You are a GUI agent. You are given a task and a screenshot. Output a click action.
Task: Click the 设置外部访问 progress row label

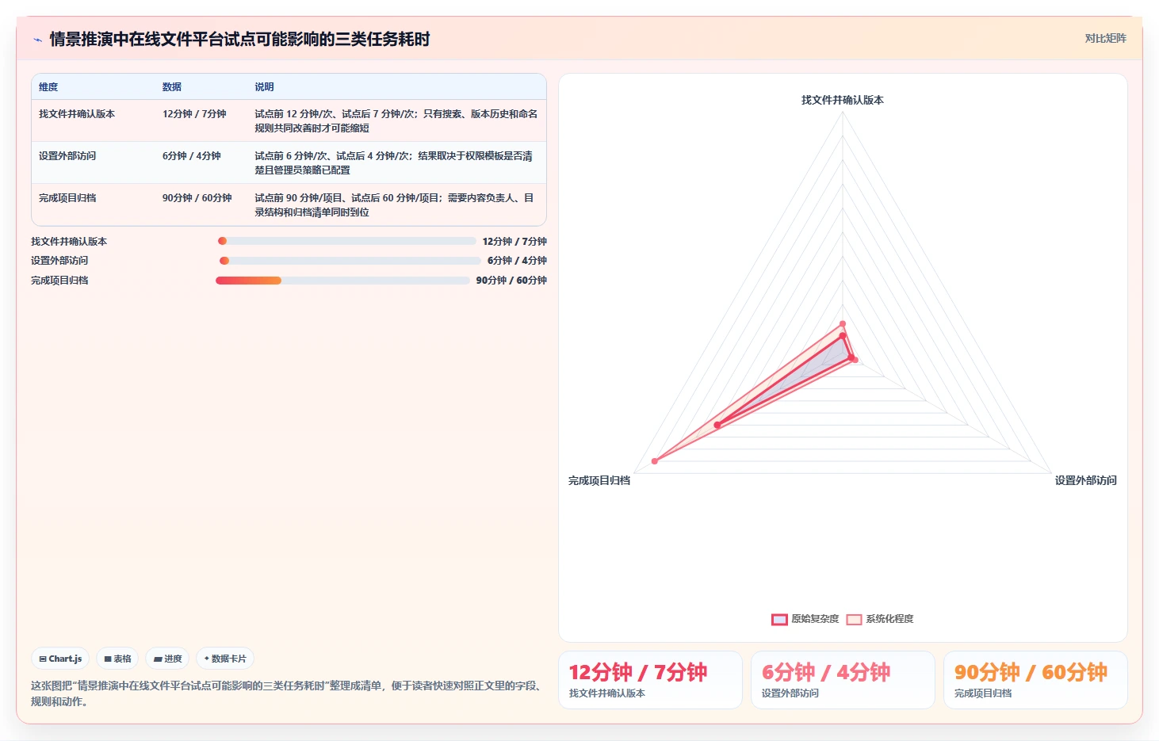click(59, 261)
